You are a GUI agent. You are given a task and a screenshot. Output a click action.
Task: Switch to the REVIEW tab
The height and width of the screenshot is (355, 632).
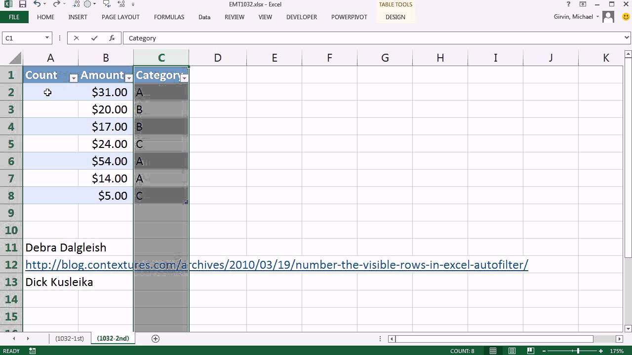coord(235,17)
